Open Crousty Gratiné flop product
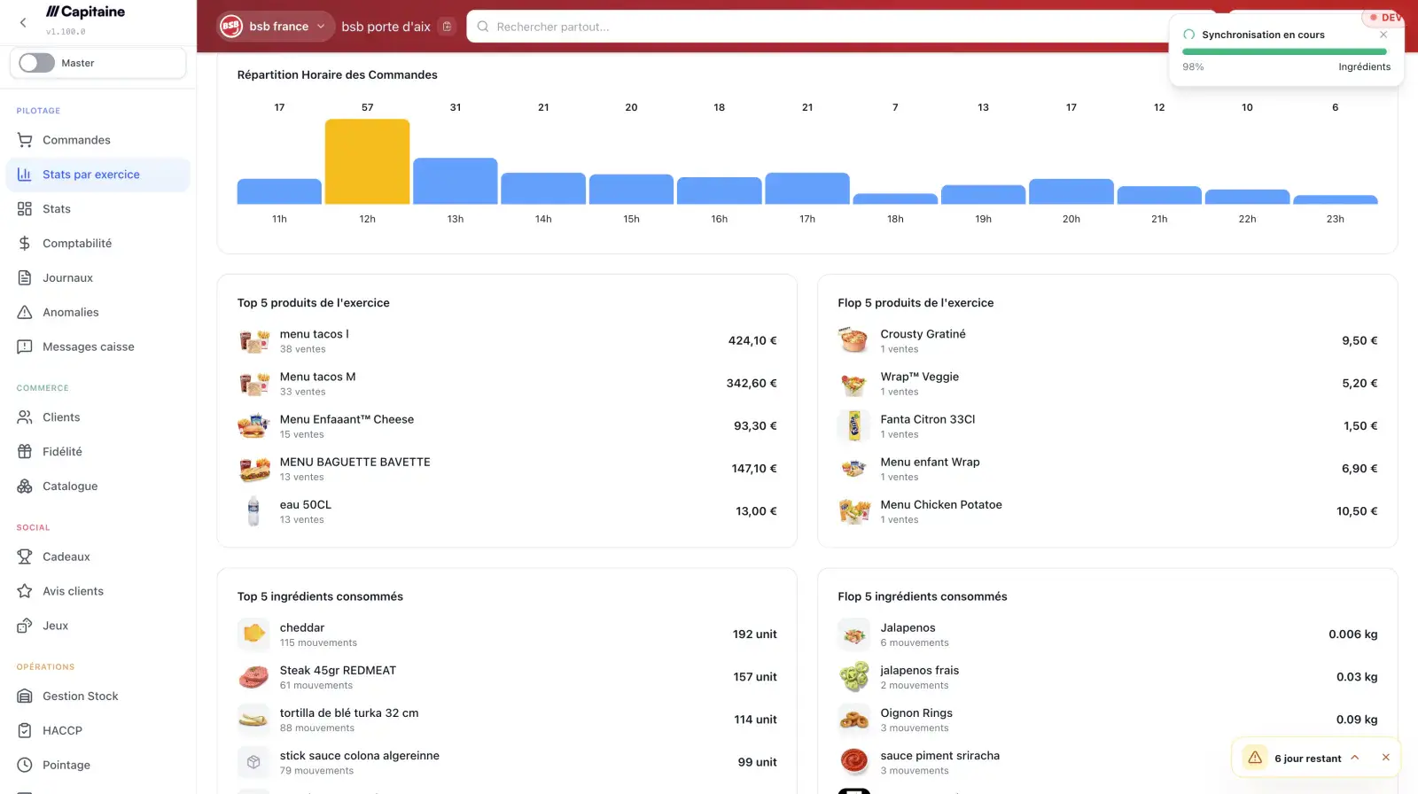Viewport: 1418px width, 794px height. click(1108, 340)
